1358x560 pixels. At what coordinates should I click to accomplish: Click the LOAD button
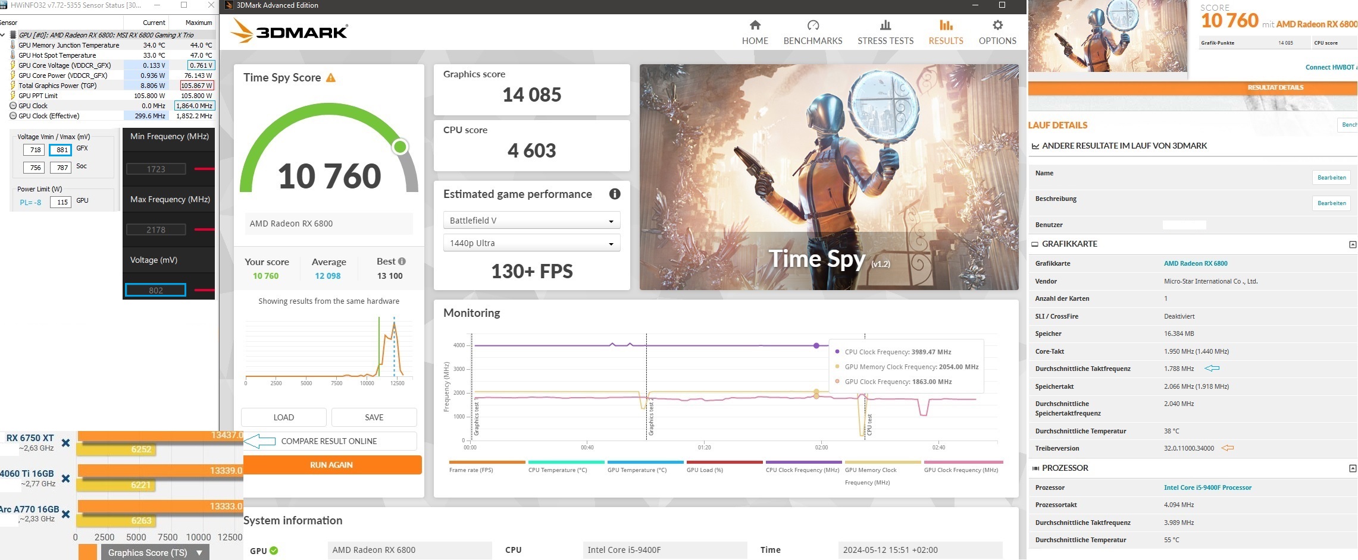point(284,417)
